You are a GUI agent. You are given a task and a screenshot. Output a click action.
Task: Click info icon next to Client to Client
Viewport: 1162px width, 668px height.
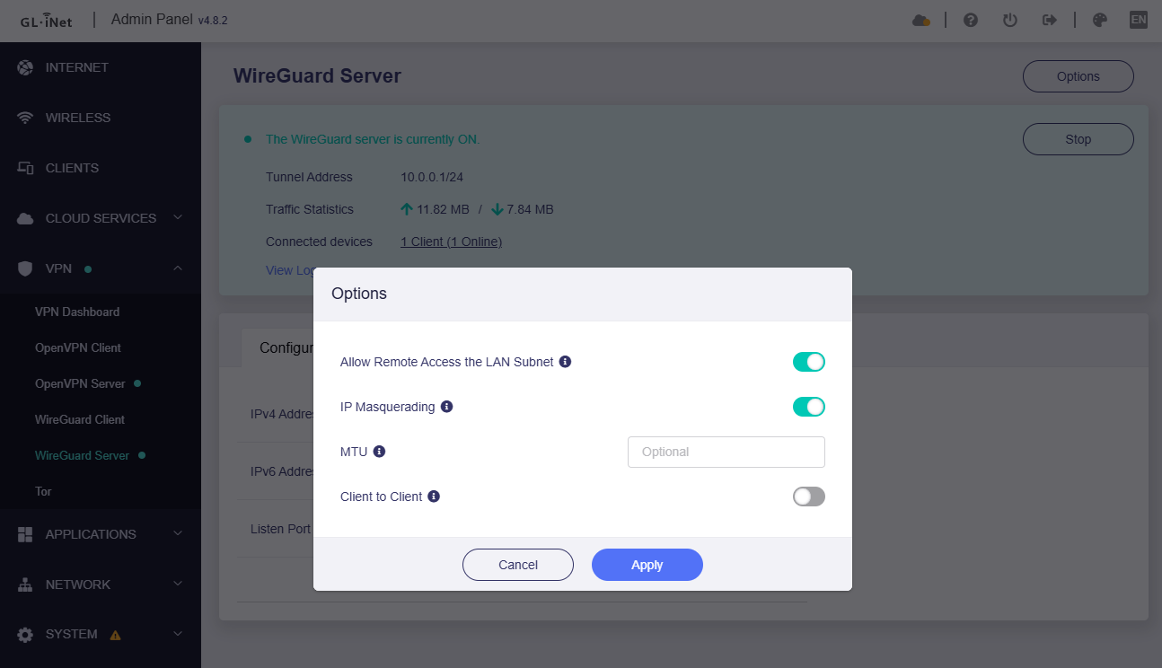434,497
